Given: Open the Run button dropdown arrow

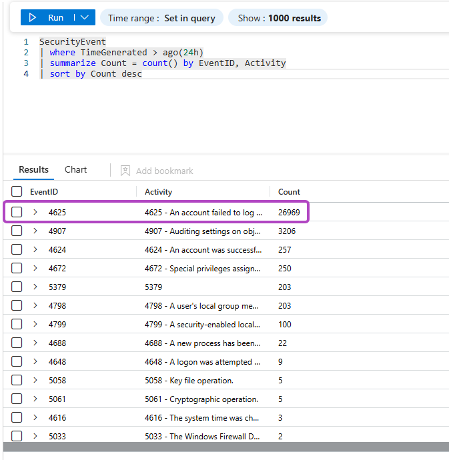Looking at the screenshot, I should pos(85,17).
